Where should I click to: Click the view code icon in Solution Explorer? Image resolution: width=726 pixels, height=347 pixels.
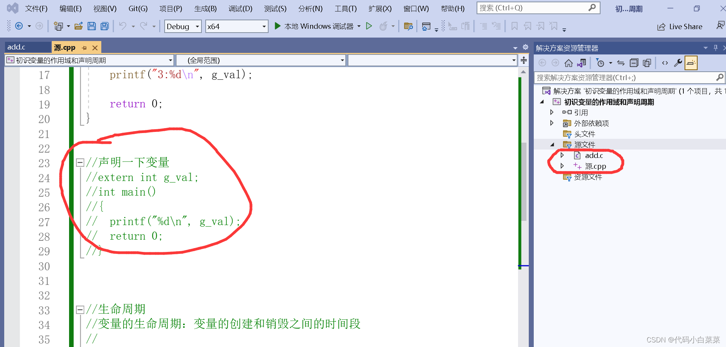665,62
